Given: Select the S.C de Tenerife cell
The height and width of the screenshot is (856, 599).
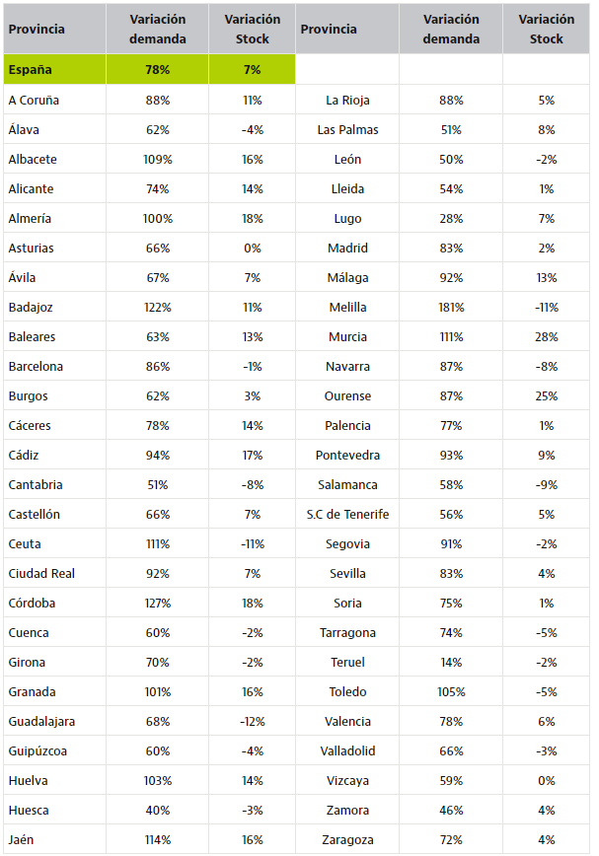Looking at the screenshot, I should pos(347,514).
